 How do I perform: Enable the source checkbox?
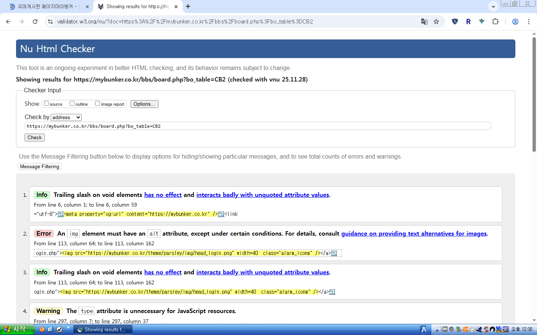47,103
